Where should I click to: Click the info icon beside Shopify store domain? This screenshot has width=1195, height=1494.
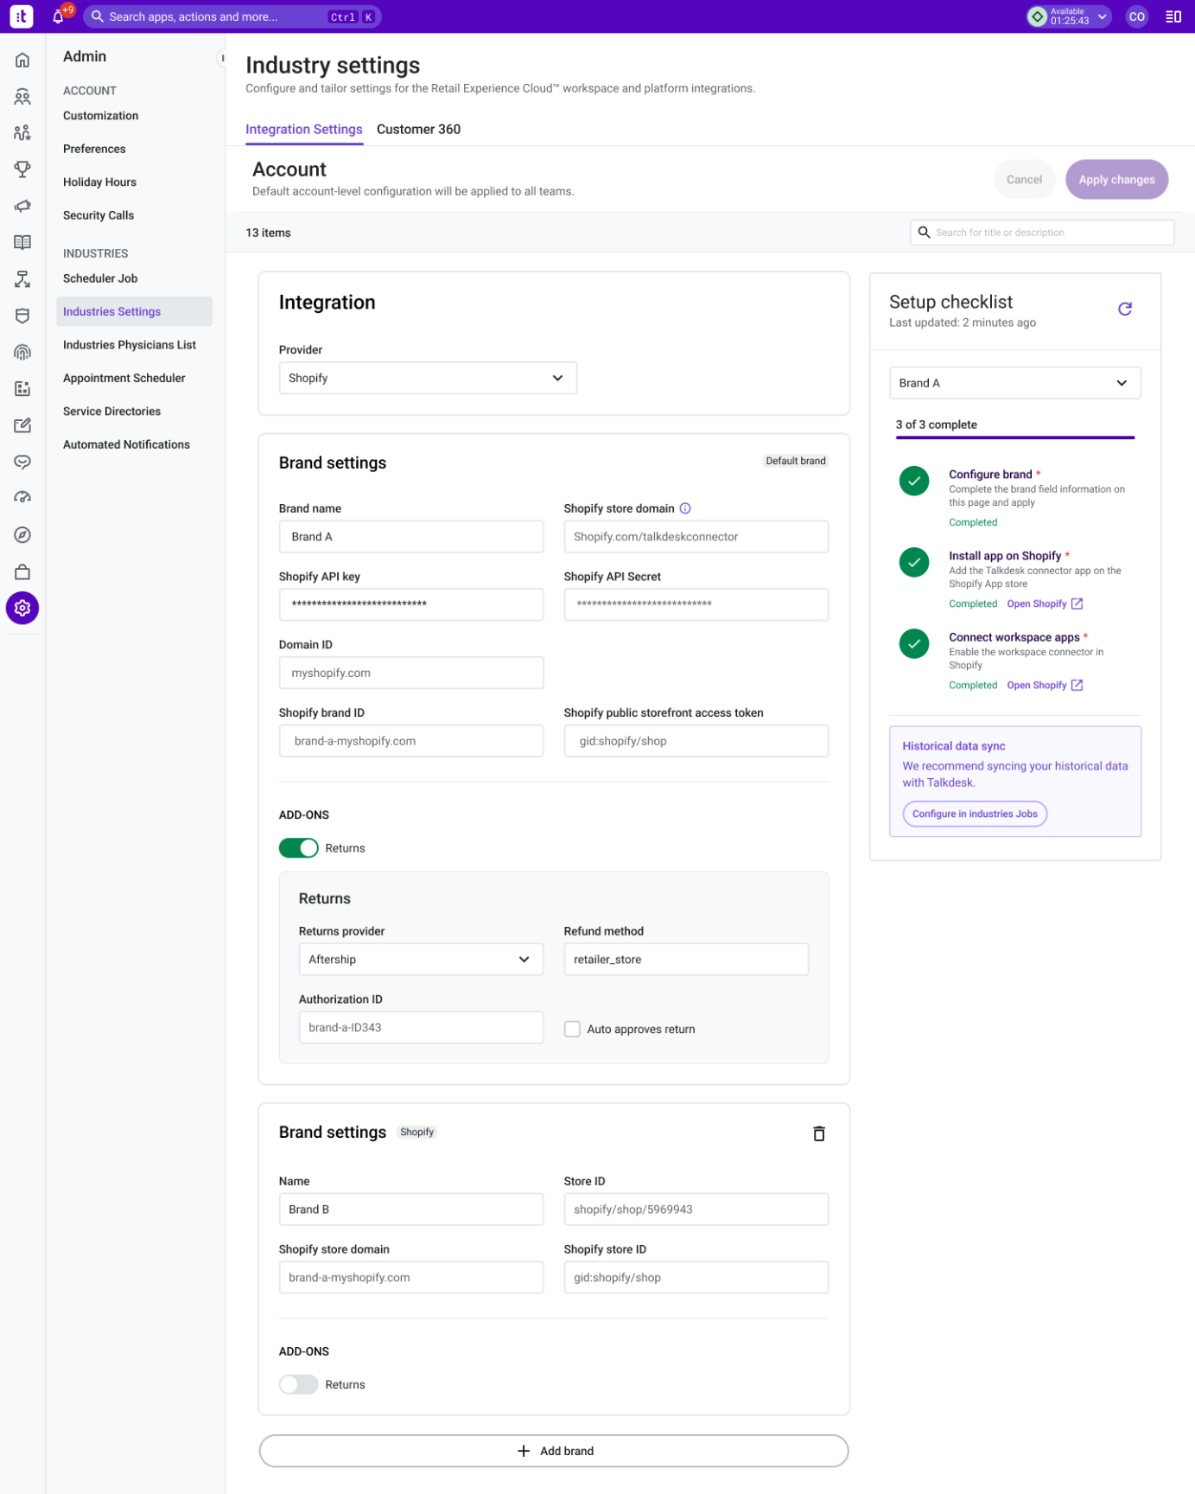pos(685,508)
